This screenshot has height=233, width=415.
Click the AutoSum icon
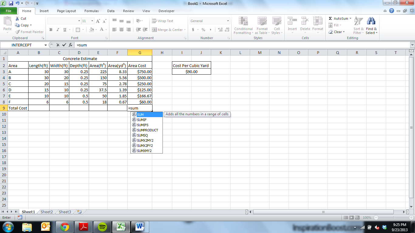[331, 19]
